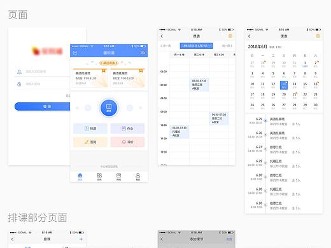Screen dimensions: 331x248
Task: Tap the 2018年6月 month title
Action: coord(257,46)
